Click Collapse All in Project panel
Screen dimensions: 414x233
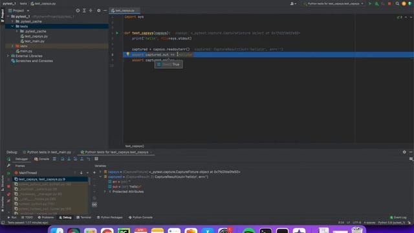(x=91, y=10)
